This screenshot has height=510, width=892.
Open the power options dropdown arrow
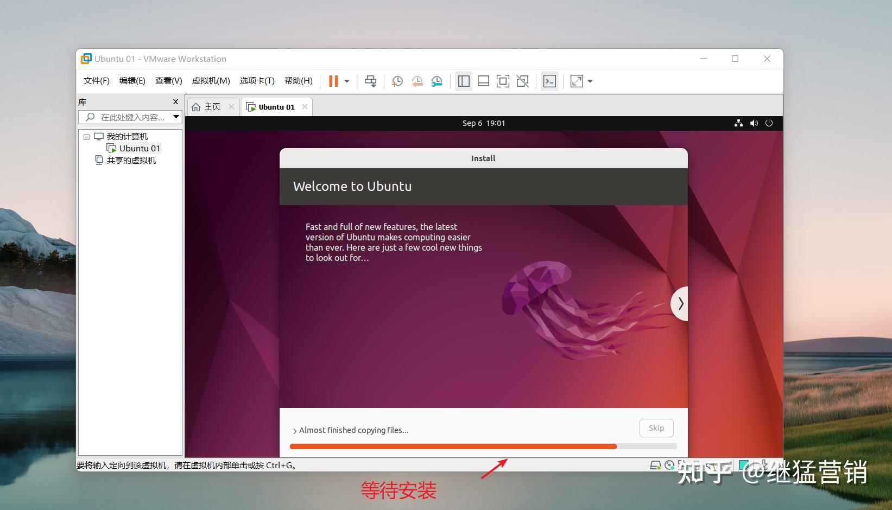347,81
